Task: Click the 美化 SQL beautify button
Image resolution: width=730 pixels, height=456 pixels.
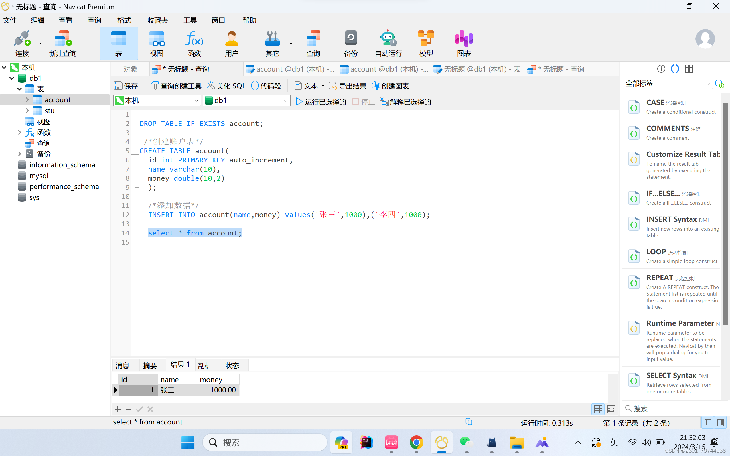Action: pyautogui.click(x=226, y=86)
